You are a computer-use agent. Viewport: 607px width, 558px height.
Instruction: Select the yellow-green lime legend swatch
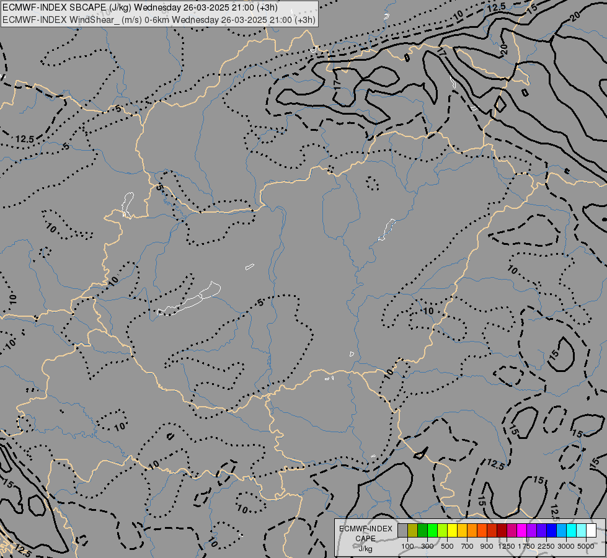[x=443, y=531]
